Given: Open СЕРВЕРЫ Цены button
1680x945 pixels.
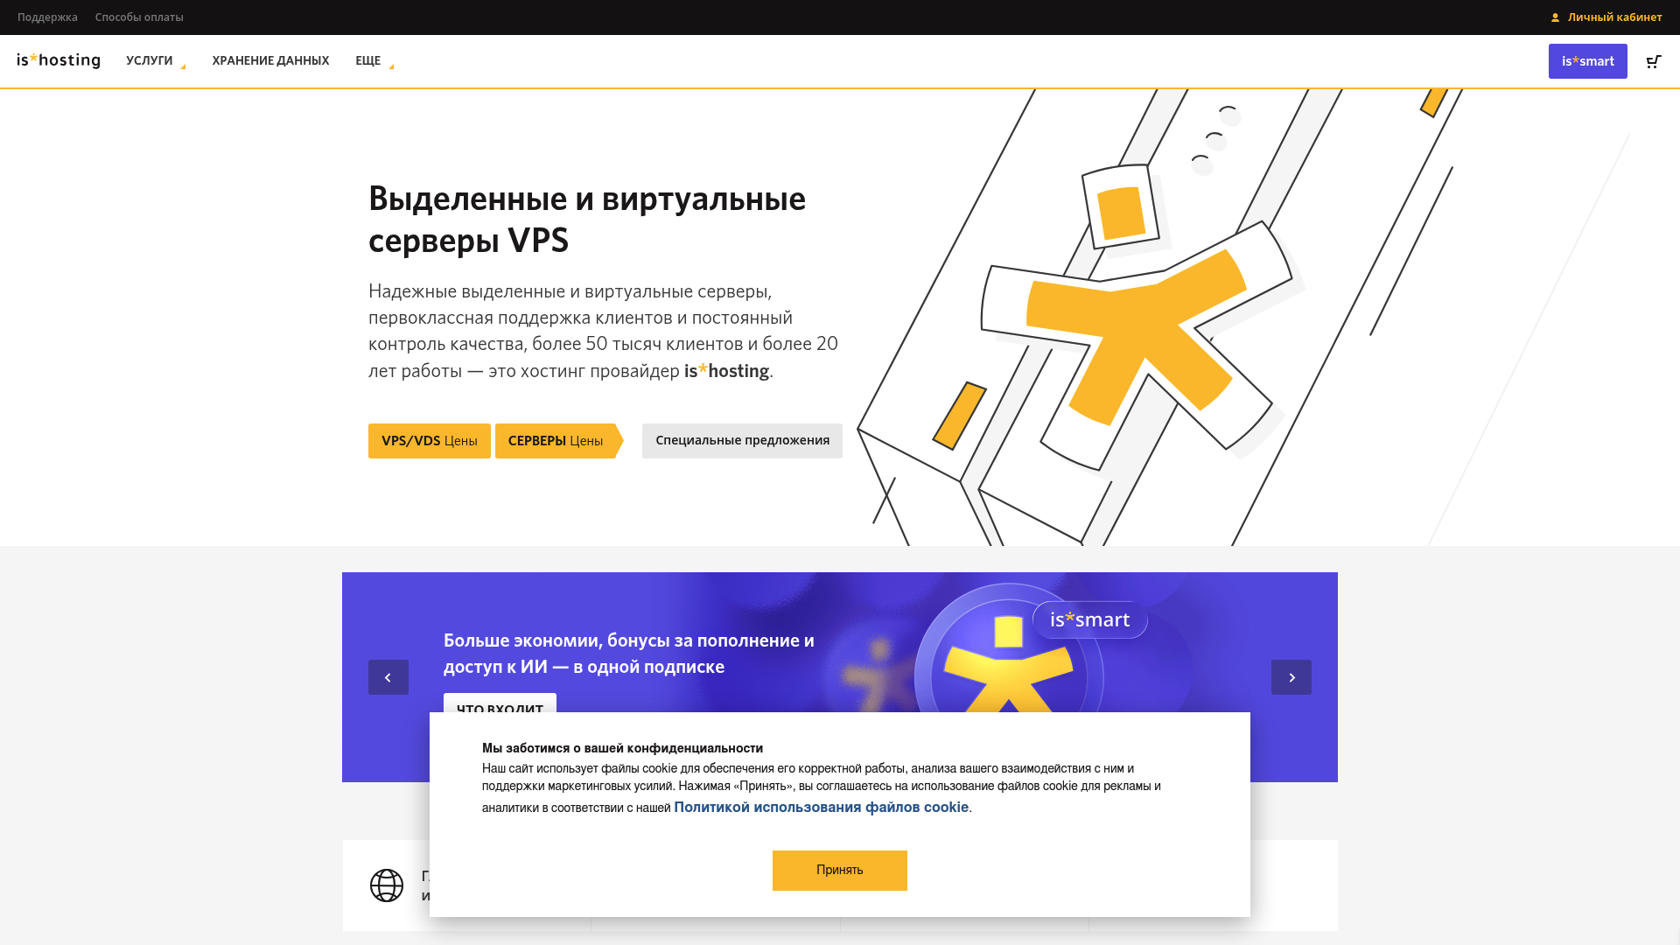Looking at the screenshot, I should [x=559, y=441].
